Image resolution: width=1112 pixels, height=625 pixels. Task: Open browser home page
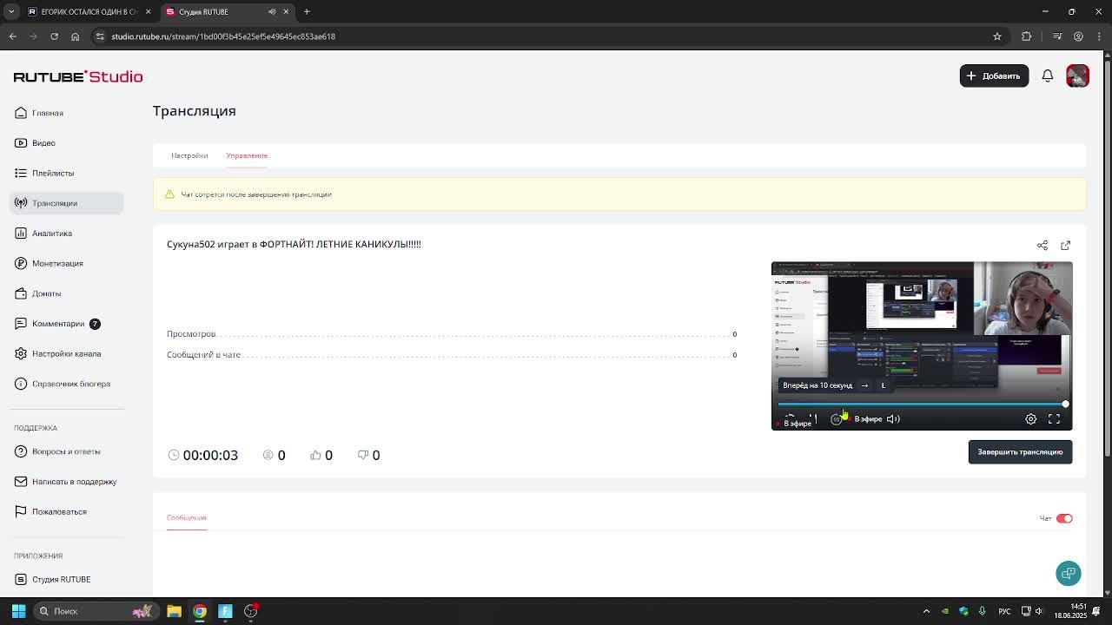(x=75, y=36)
